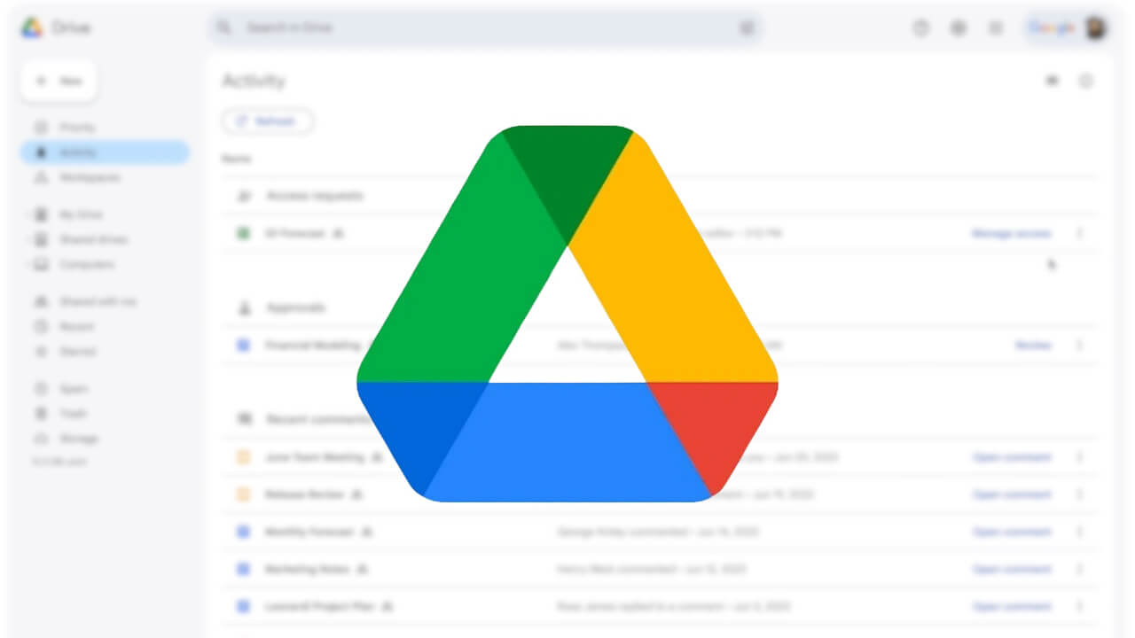
Task: Click inside the Search in Drive field
Action: click(x=443, y=27)
